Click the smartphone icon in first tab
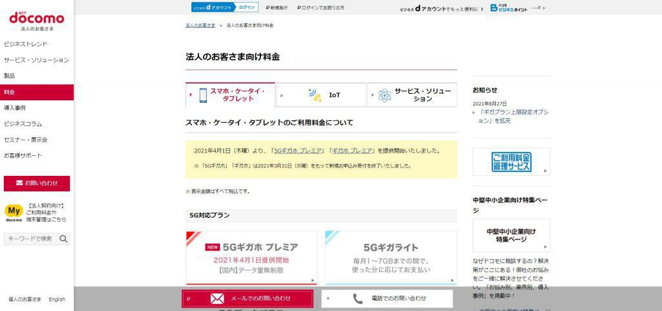This screenshot has height=311, width=662. pyautogui.click(x=203, y=95)
